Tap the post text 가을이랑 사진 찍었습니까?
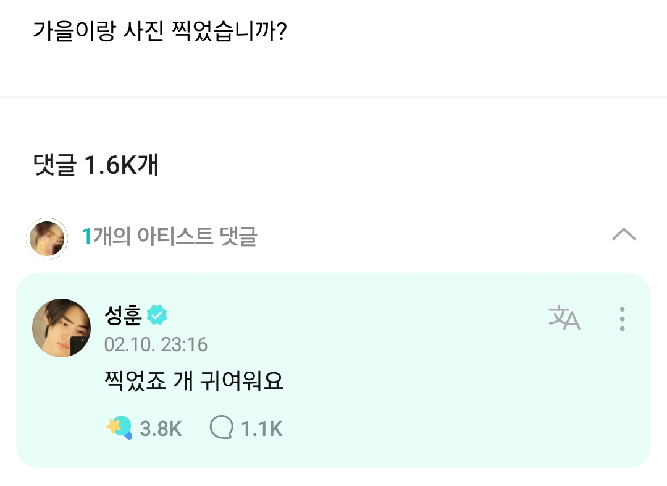667x486 pixels. (x=159, y=31)
